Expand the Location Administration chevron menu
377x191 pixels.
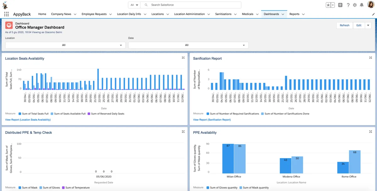pos(209,14)
